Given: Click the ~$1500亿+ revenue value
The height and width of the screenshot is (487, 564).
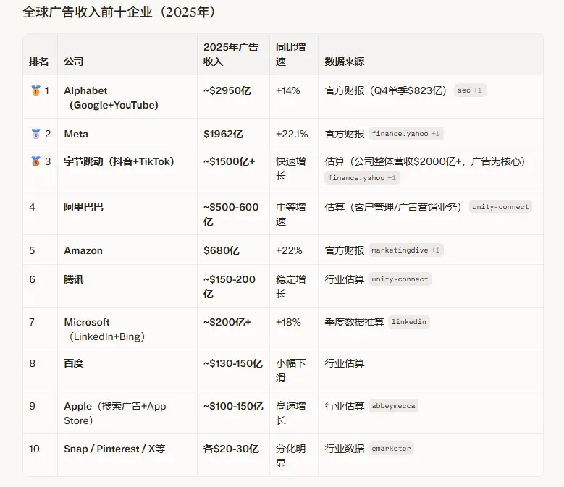Looking at the screenshot, I should pyautogui.click(x=229, y=162).
